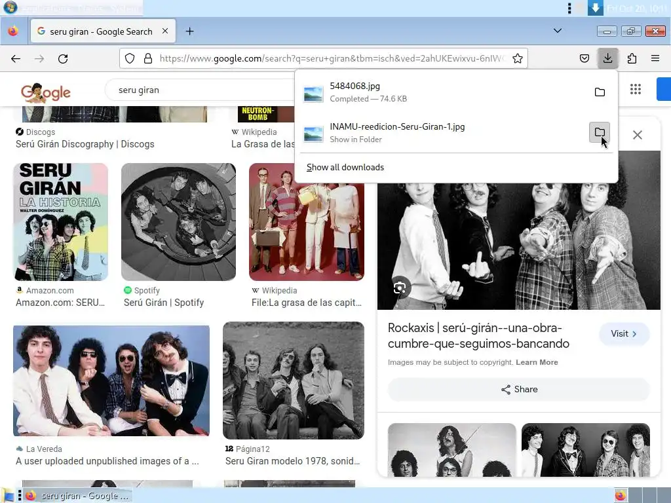
Task: Open the Learn More copyright link
Action: pos(537,362)
